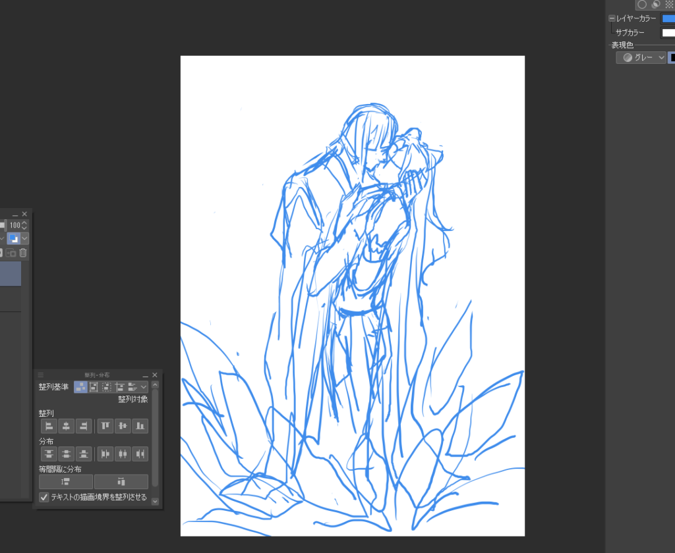Click the distribute vertical centers icon

tap(66, 454)
